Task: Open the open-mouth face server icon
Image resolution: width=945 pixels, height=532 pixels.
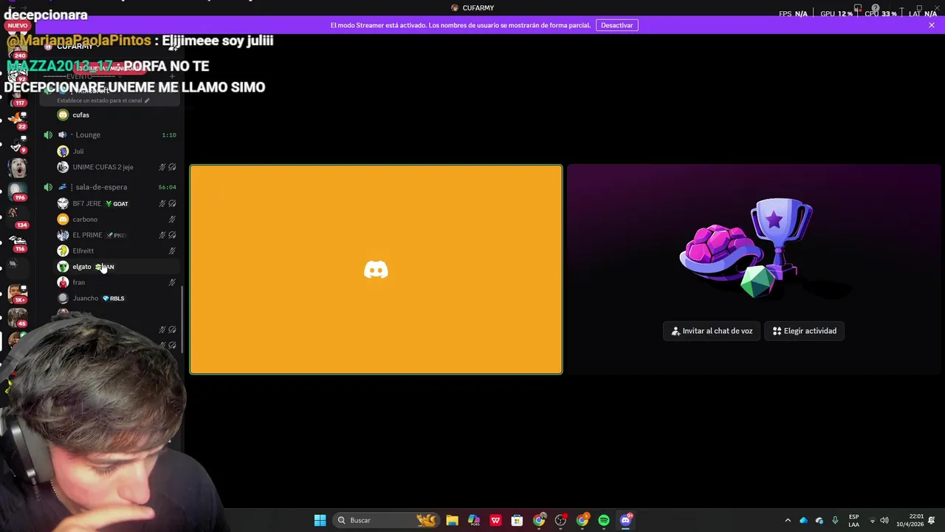Action: coord(18,167)
